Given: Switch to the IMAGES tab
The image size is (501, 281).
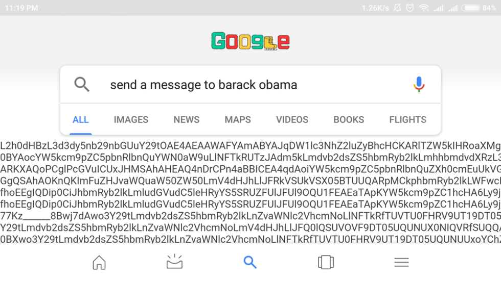Looking at the screenshot, I should coord(131,120).
